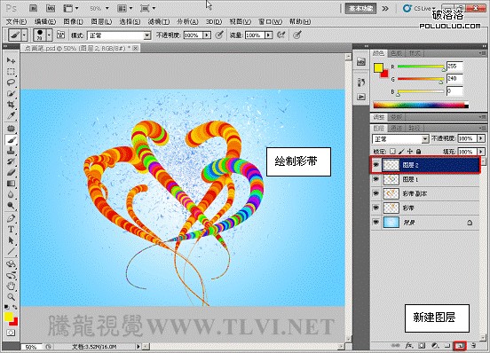This screenshot has height=353, width=490.
Task: Toggle lock transparent pixels checkbox
Action: (x=393, y=152)
